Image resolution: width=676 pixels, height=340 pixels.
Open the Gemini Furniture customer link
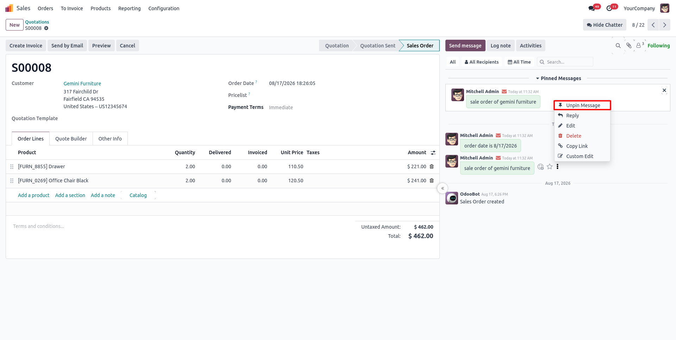pos(82,84)
